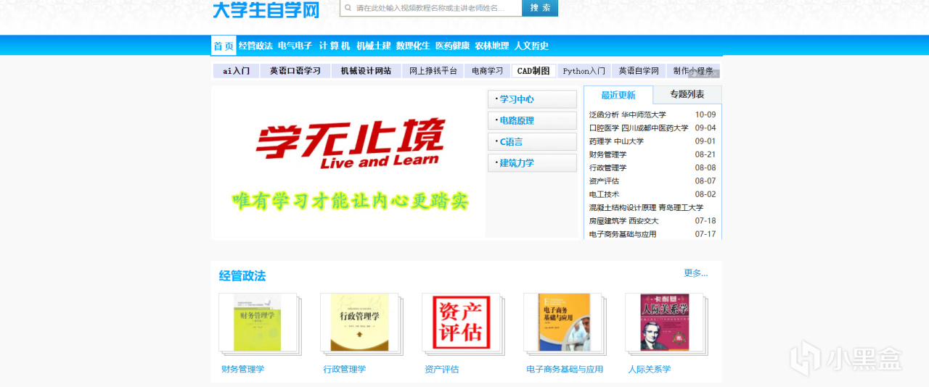Viewport: 929px width, 387px height.
Task: Open the 农林地理 navigation menu item
Action: 492,46
